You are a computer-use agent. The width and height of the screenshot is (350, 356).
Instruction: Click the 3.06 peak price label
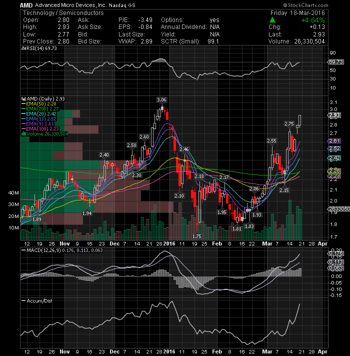[x=161, y=99]
